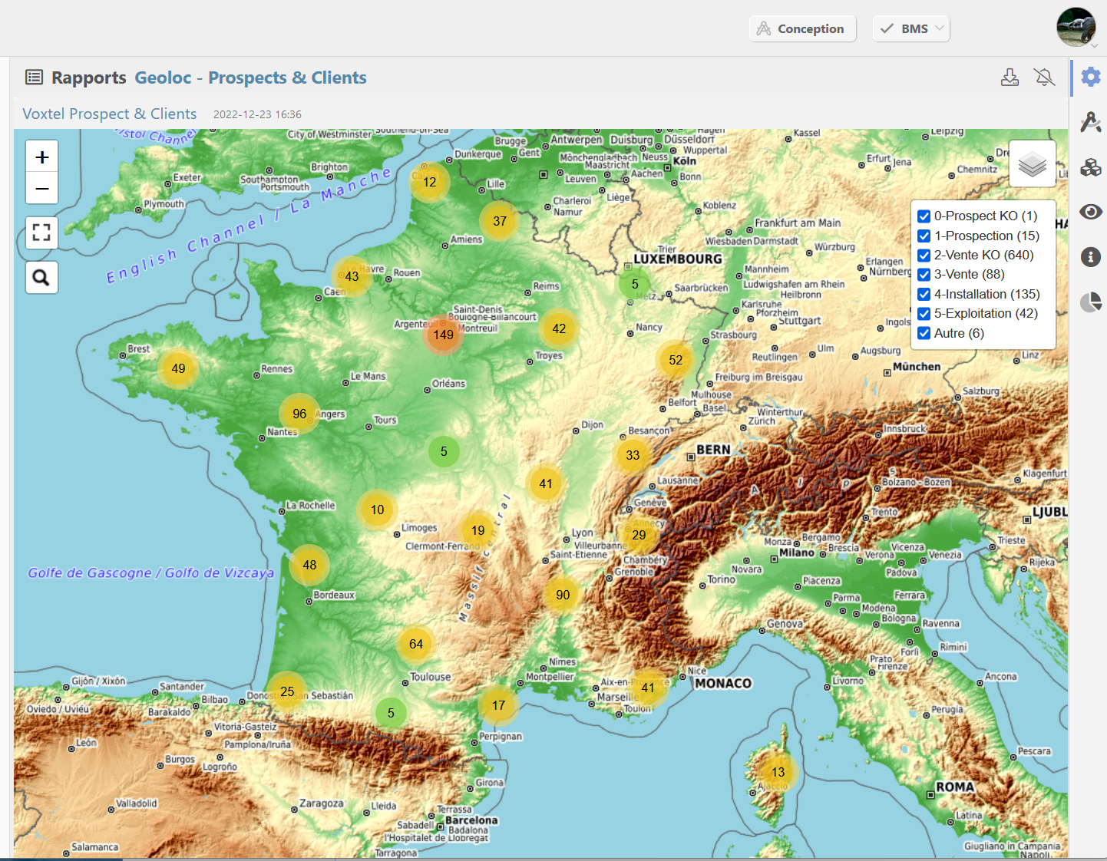Expand the BMS dropdown
The width and height of the screenshot is (1107, 861).
(x=911, y=28)
